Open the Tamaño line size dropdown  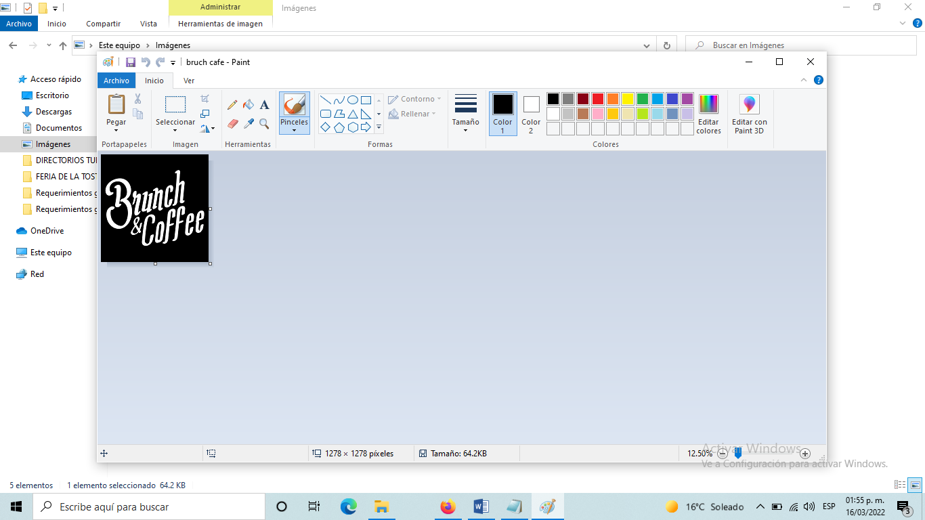click(x=466, y=114)
